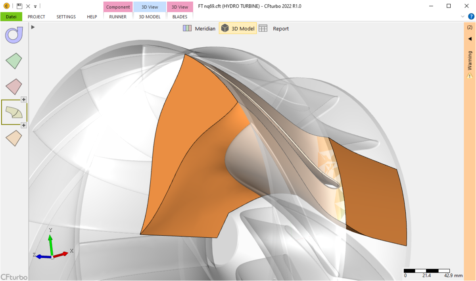Save the project with the floppy disk icon

point(19,6)
